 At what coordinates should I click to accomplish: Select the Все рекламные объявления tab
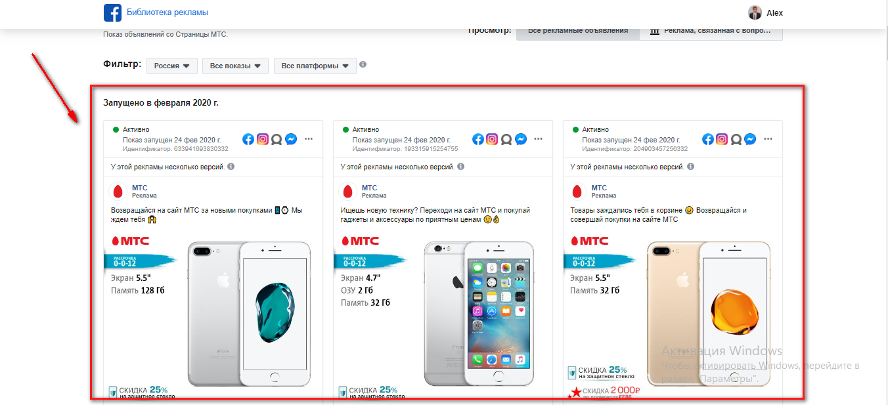[x=578, y=31]
